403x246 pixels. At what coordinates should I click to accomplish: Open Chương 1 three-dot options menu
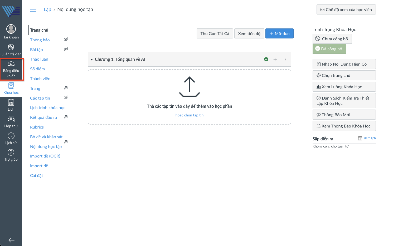pyautogui.click(x=285, y=60)
